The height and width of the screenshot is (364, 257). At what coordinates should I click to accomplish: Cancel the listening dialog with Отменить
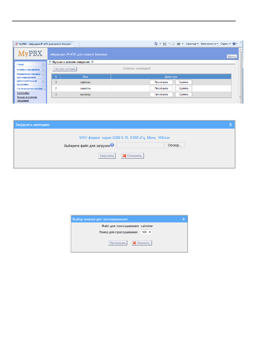click(x=142, y=243)
